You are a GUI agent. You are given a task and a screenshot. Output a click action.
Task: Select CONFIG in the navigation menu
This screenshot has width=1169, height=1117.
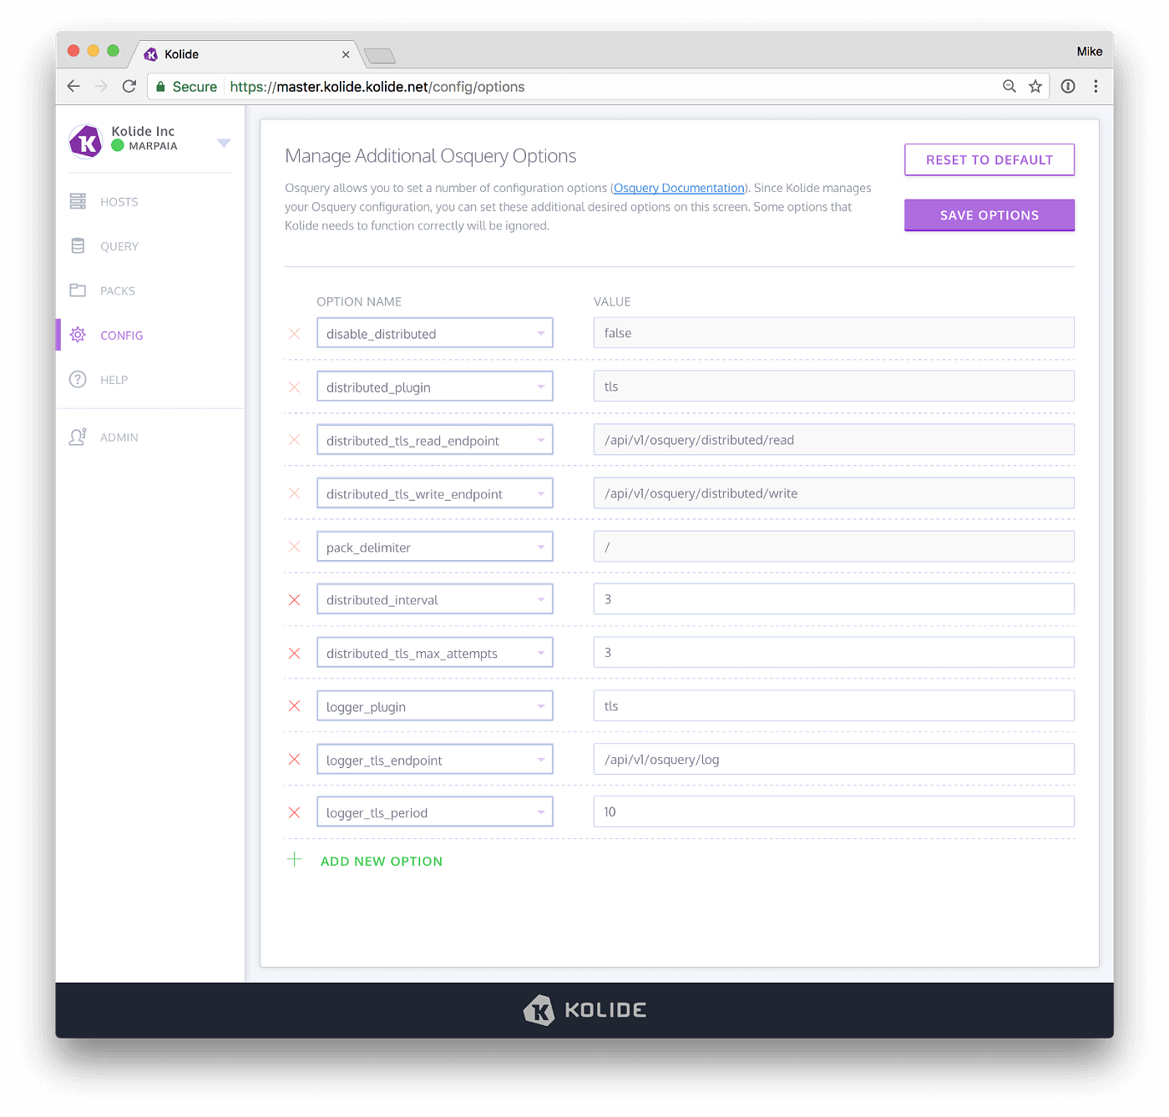[122, 335]
